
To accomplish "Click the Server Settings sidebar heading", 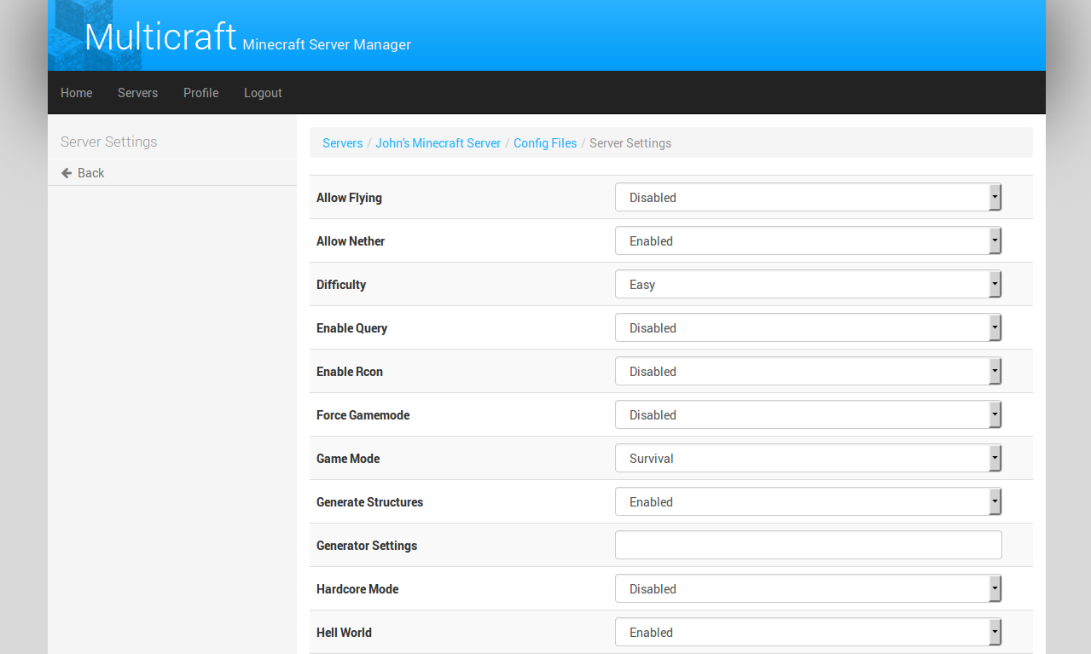I will (108, 142).
